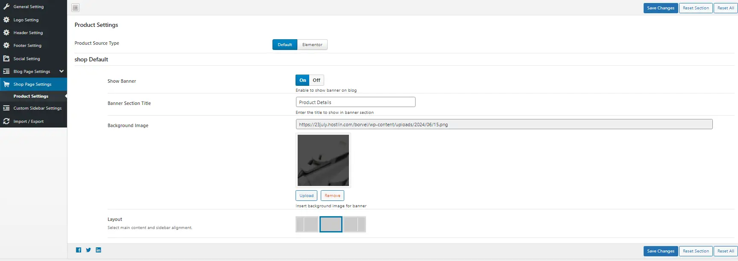Open the Facebook icon in footer
Viewport: 738px width, 261px height.
79,250
